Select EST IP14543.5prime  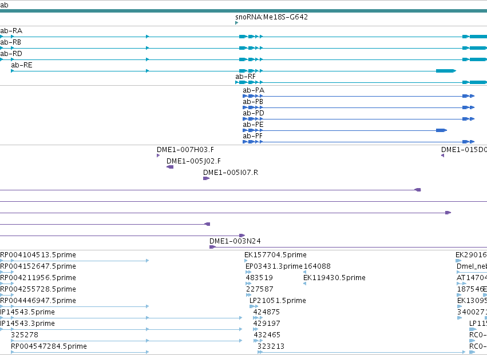click(27, 312)
